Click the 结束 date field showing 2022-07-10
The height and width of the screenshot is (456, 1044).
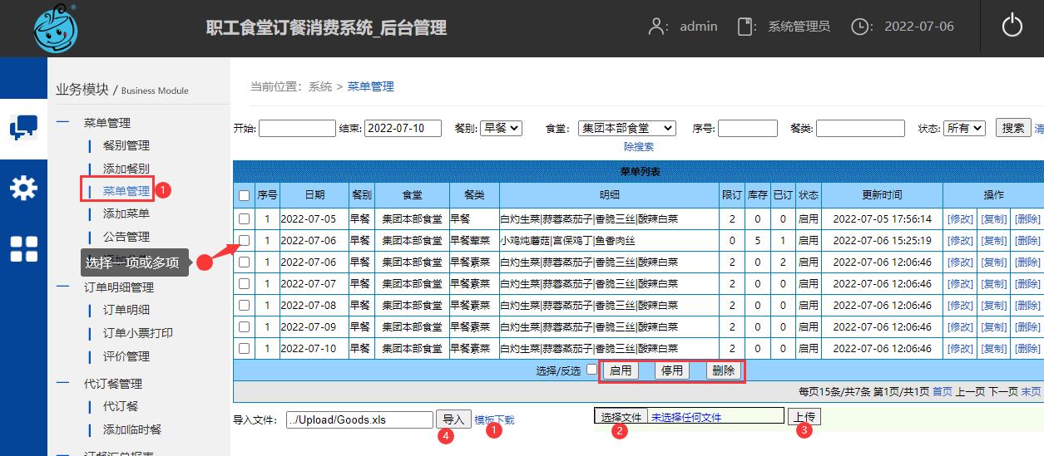[x=403, y=128]
